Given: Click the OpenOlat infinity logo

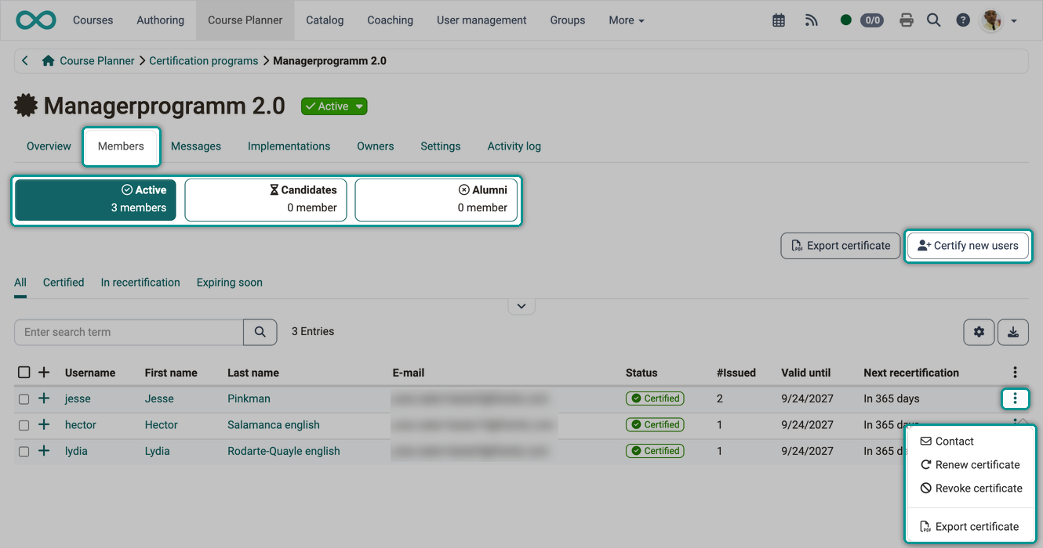Looking at the screenshot, I should coord(35,20).
